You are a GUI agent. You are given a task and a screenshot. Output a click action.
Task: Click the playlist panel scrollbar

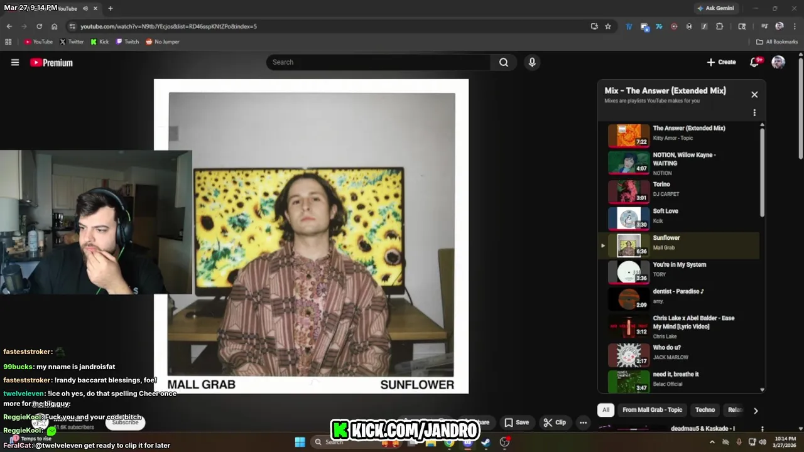click(762, 173)
